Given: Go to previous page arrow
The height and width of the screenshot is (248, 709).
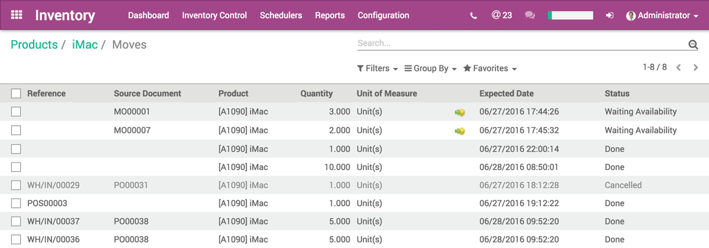Looking at the screenshot, I should tap(679, 68).
